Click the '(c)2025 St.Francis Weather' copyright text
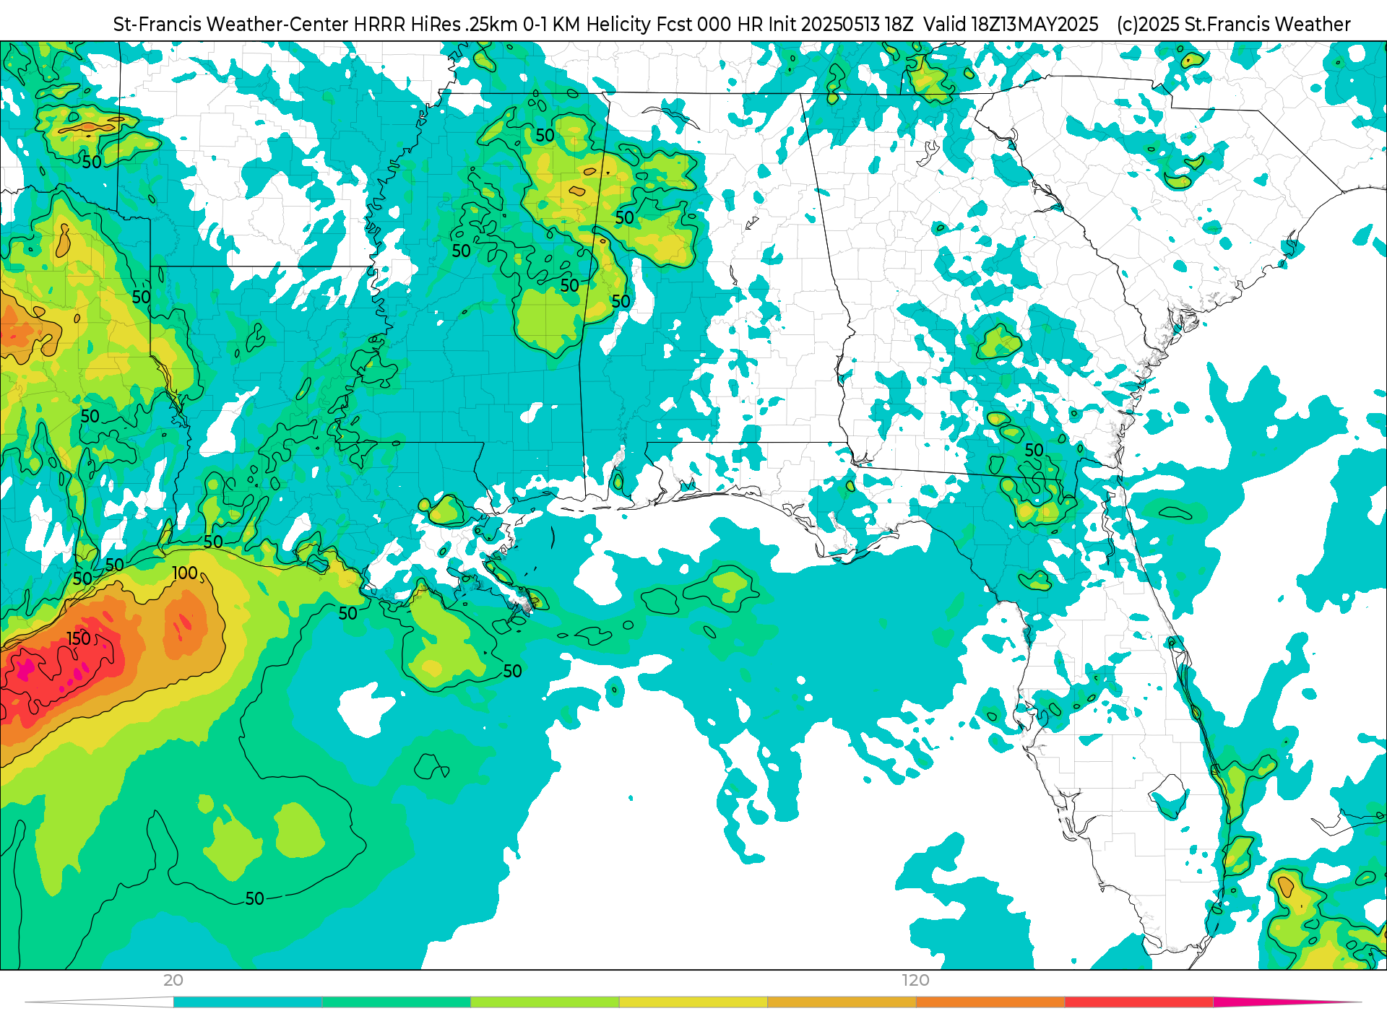The width and height of the screenshot is (1387, 1011). 1234,25
